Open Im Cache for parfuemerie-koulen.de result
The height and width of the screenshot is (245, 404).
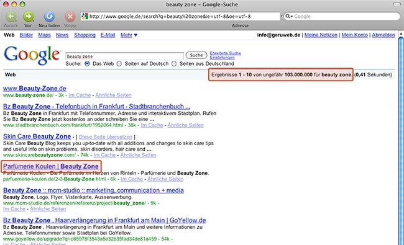coord(132,179)
